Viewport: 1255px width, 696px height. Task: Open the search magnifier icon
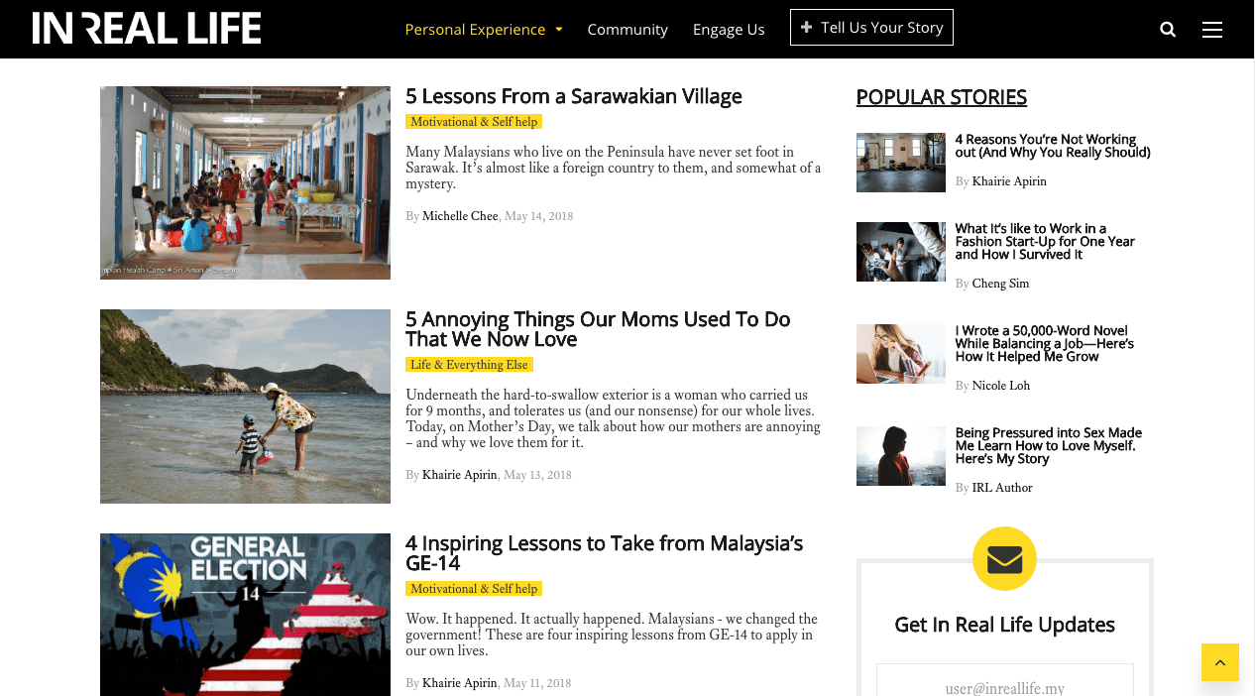click(x=1168, y=30)
